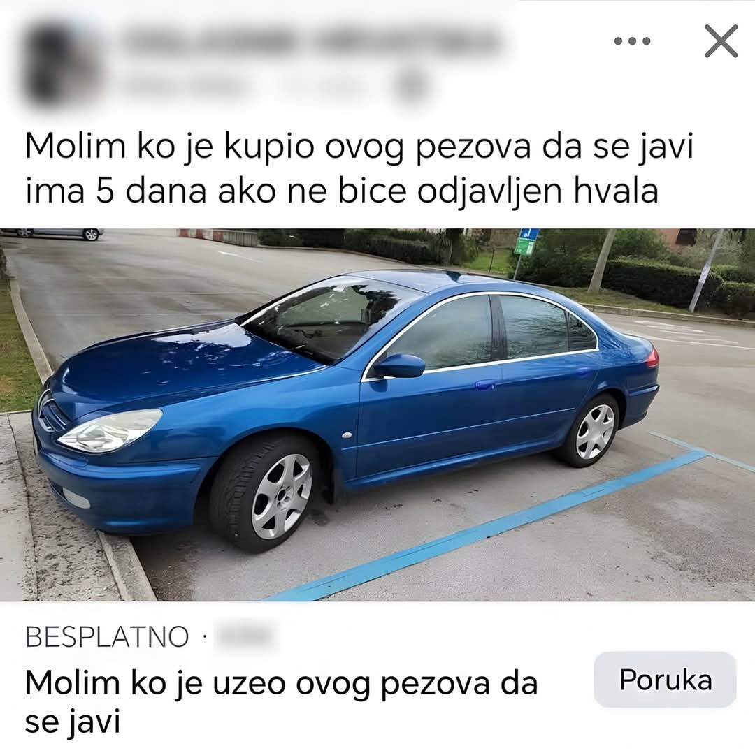
Task: Click the post text 'Molim ko je kupio ovog pezova'
Action: (x=275, y=147)
